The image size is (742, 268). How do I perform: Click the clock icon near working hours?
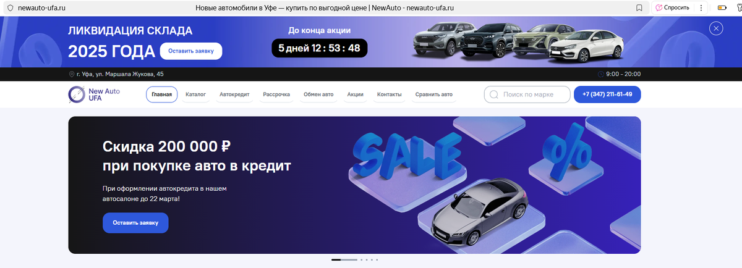coord(601,74)
